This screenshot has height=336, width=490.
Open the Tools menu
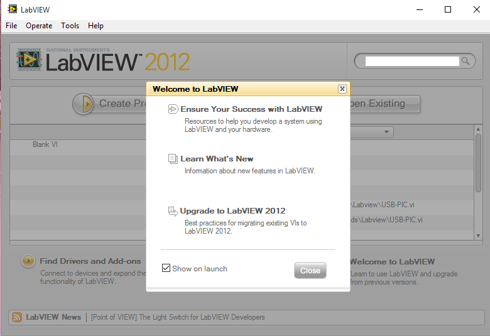70,26
